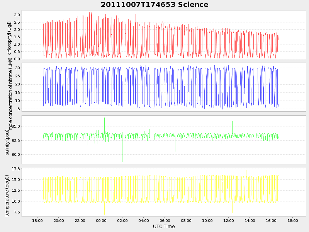Screen dimensions: 309x232
Task: Select the 2.5 tick on chlorophyll axis
Action: [x=17, y=22]
